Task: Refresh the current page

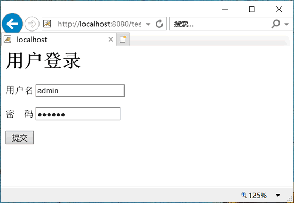Action: [x=159, y=24]
